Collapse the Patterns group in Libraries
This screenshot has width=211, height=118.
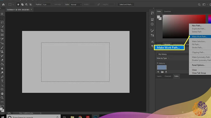click(x=157, y=63)
